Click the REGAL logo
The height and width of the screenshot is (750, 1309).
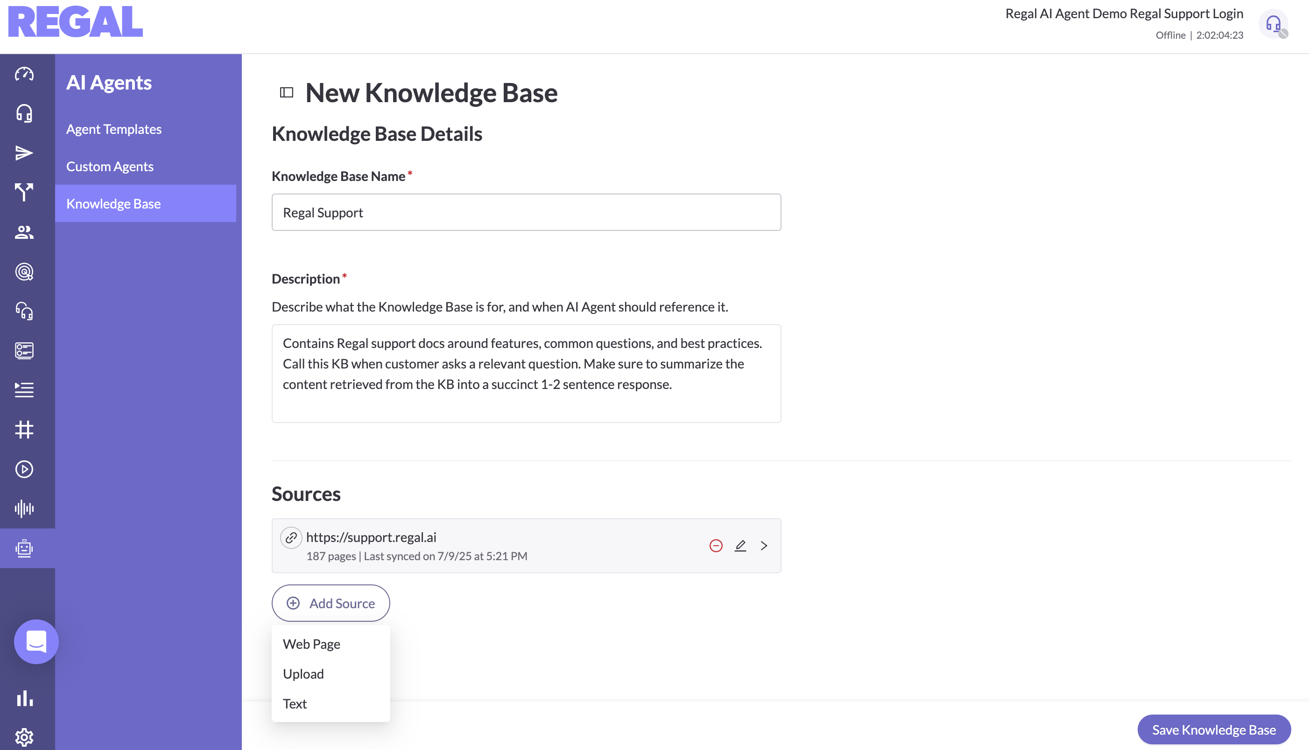pyautogui.click(x=76, y=21)
